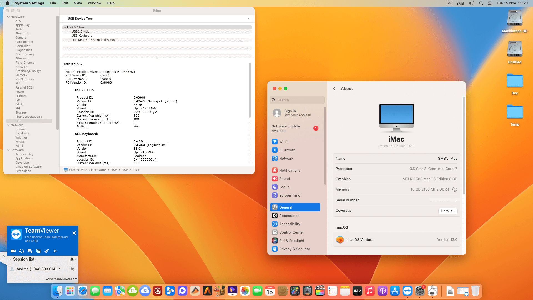
Task: Collapse the Network section in System Information sidebar
Action: click(x=9, y=125)
